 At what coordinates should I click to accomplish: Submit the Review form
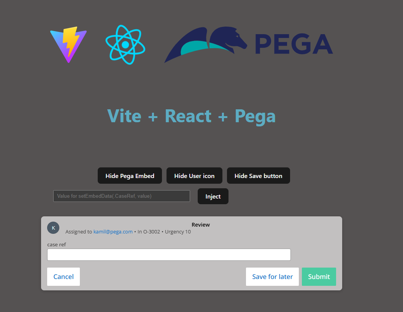[x=319, y=277]
